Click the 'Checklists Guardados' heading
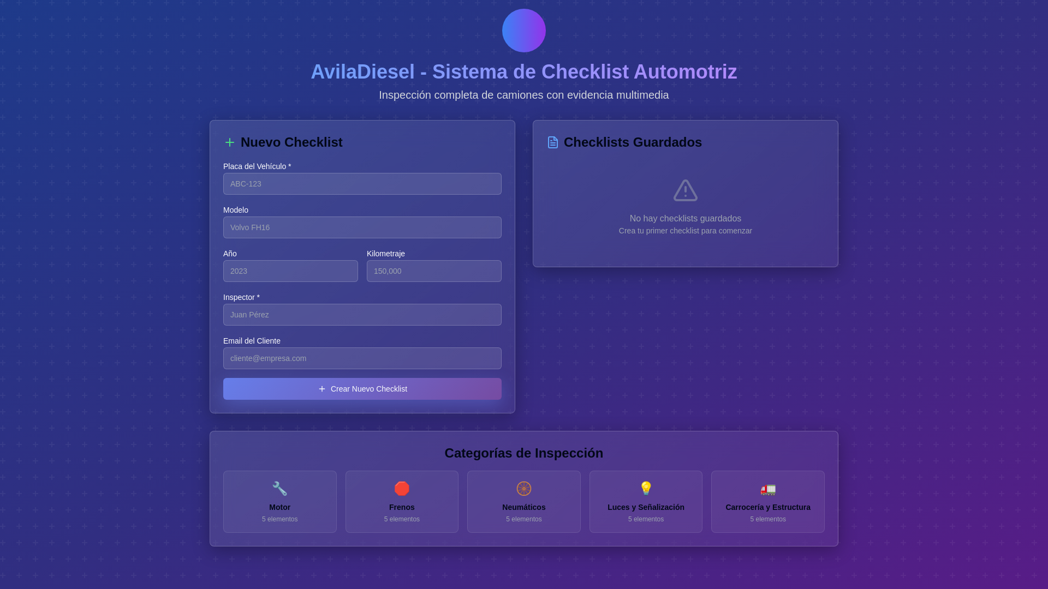 pos(633,142)
